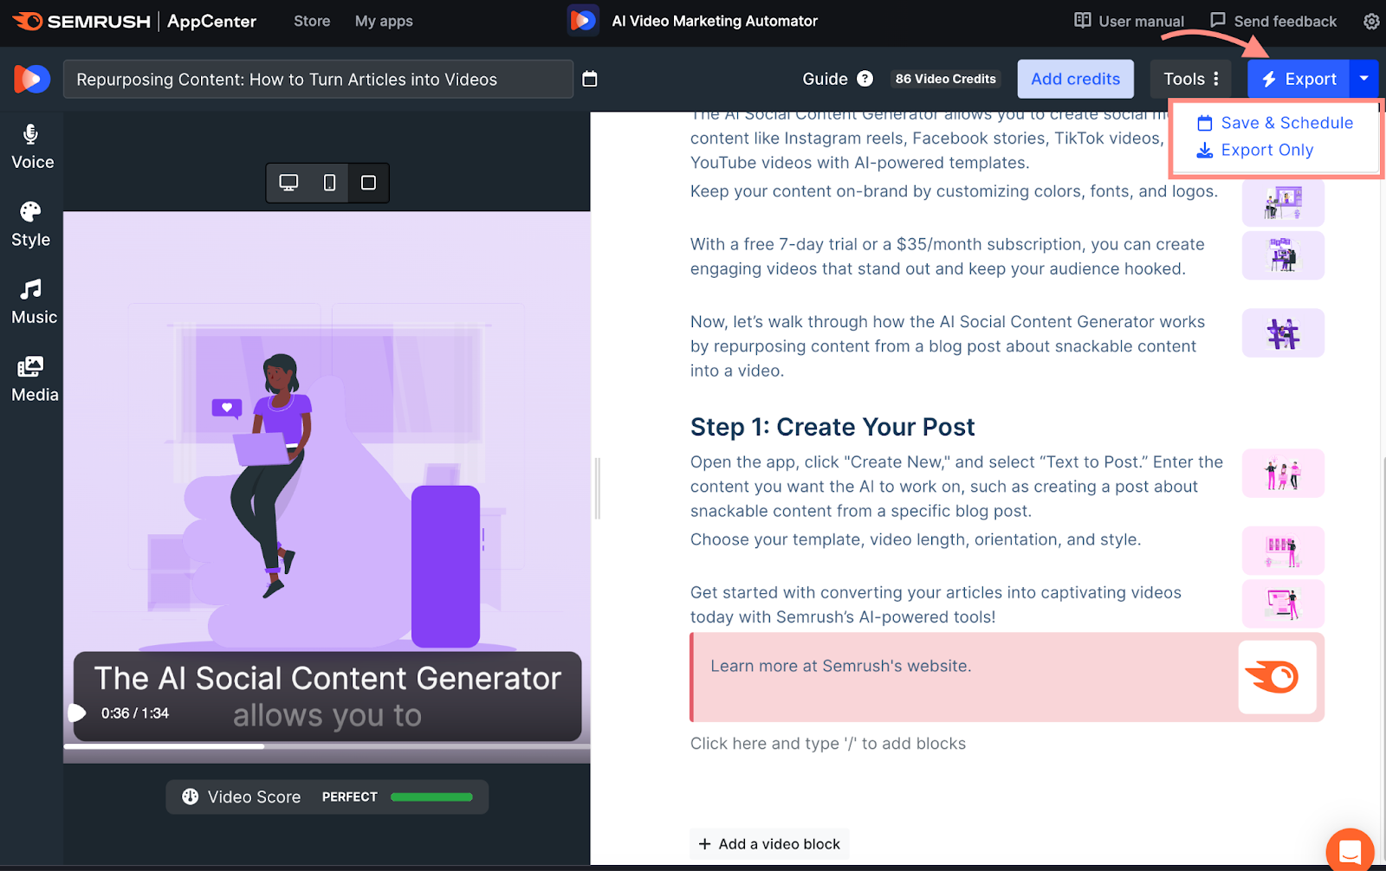The image size is (1386, 871).
Task: Switch preview to desktop orientation
Action: pos(288,183)
